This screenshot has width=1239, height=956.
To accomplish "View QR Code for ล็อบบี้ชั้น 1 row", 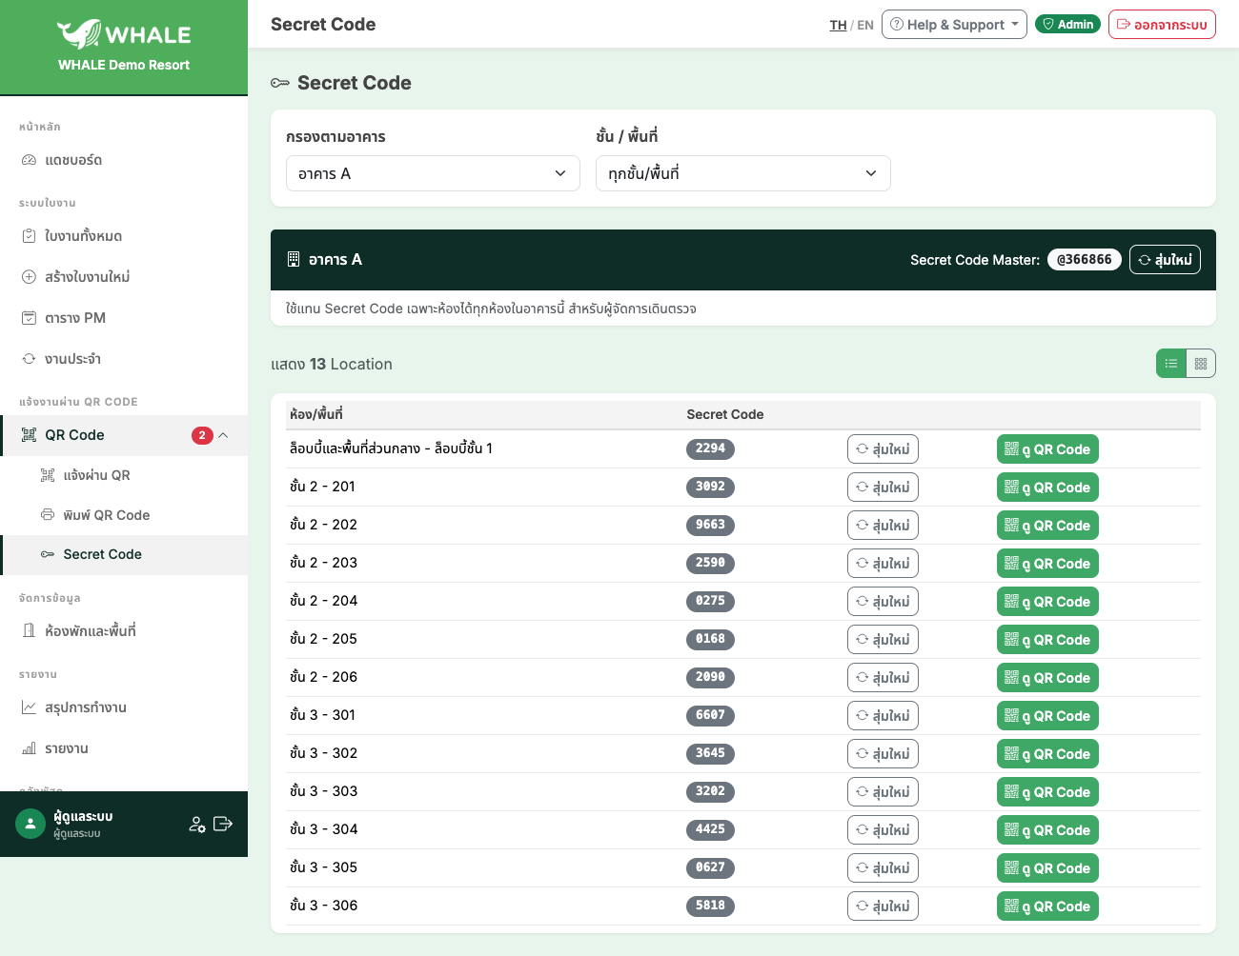I will pos(1047,449).
